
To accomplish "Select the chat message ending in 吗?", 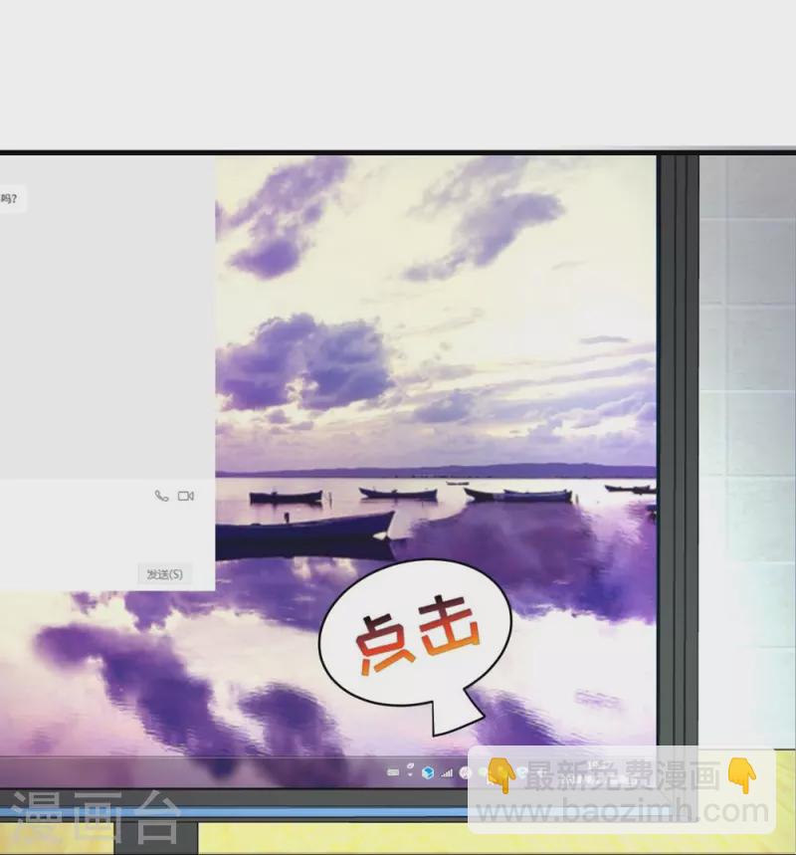I will point(9,199).
